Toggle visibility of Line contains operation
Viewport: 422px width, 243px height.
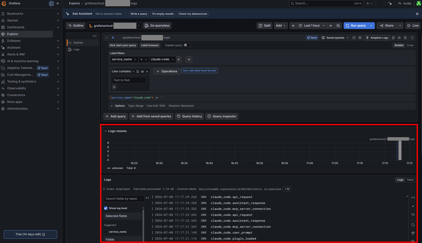point(142,72)
